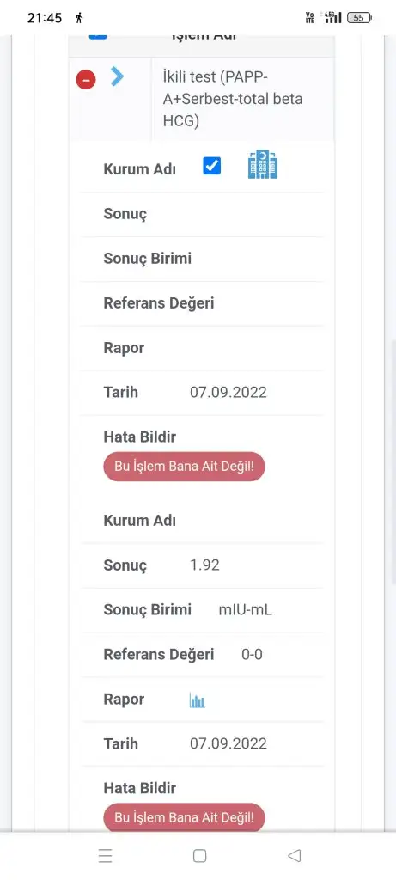Screen dimensions: 396x880
Task: Open the blue hospital building icon
Action: (263, 164)
